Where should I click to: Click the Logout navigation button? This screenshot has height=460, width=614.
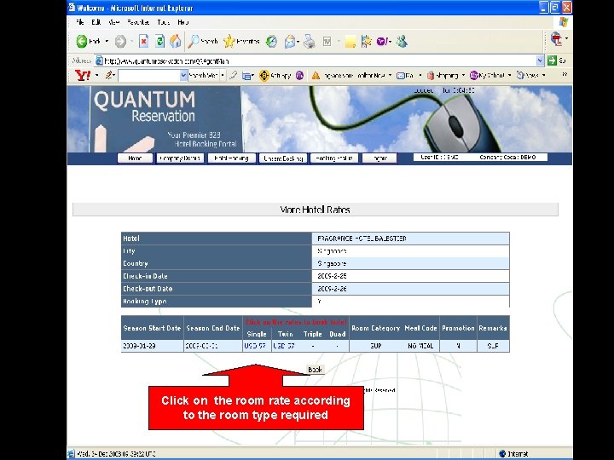379,158
